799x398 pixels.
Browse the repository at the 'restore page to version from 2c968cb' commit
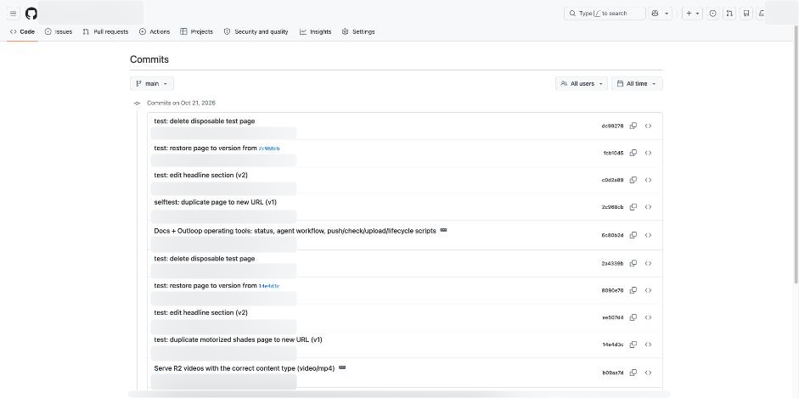click(x=648, y=153)
